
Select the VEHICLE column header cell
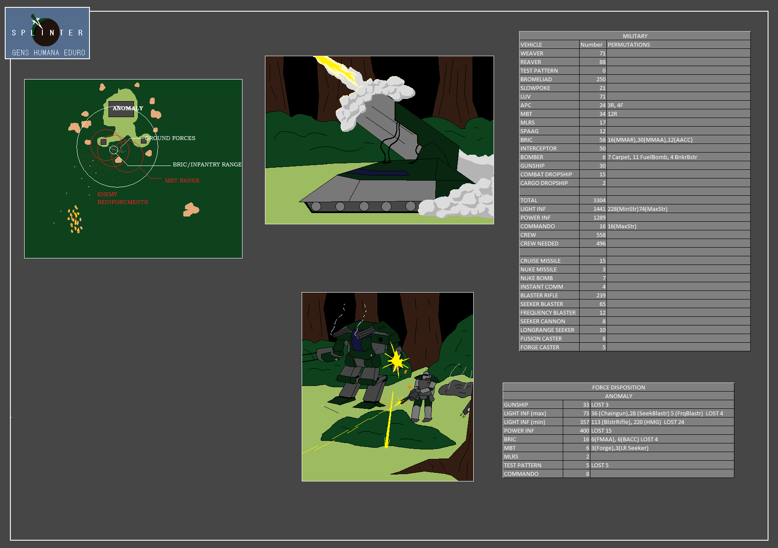pyautogui.click(x=531, y=45)
